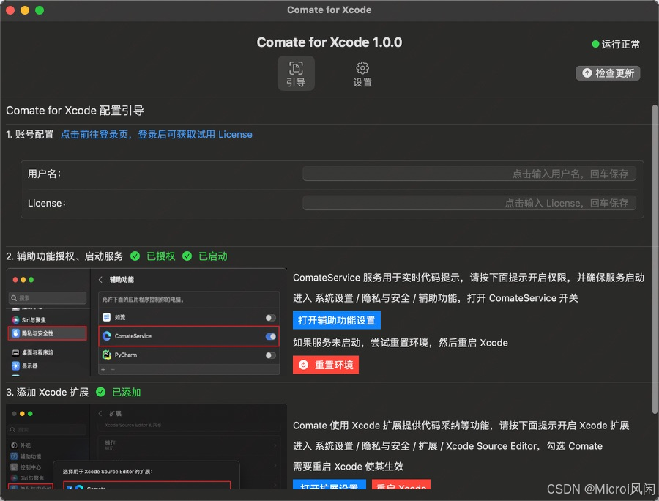
Task: Click the green 已授权 checkmark icon
Action: 135,256
